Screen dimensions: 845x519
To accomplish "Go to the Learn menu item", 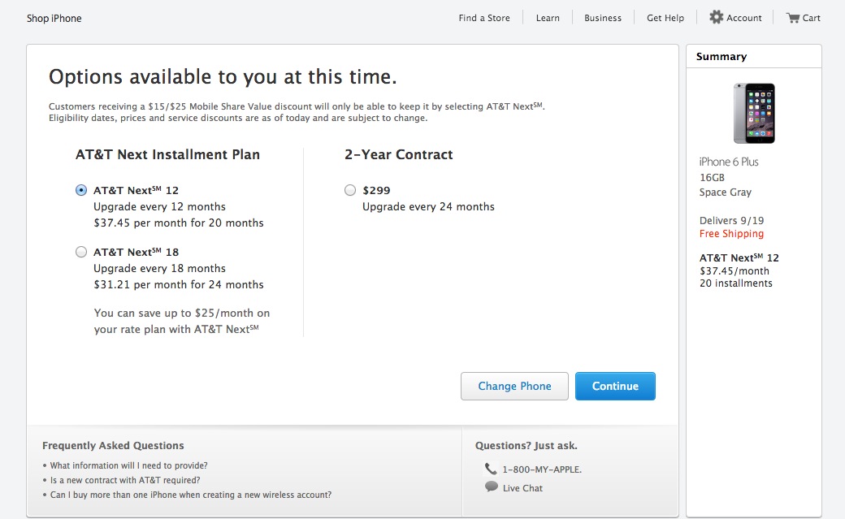I will pyautogui.click(x=548, y=18).
